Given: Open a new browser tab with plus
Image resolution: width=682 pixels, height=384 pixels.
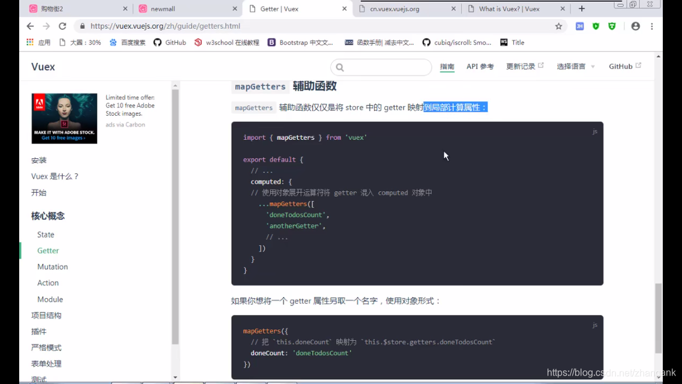Looking at the screenshot, I should (x=582, y=8).
